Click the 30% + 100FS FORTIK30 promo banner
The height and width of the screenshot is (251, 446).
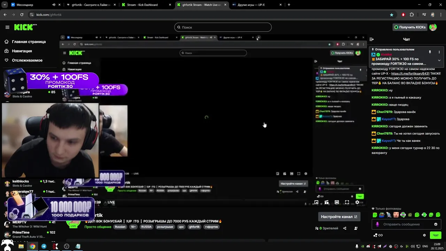(x=51, y=81)
